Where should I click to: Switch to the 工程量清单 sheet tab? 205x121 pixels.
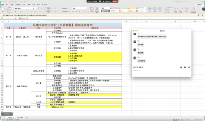[20, 117]
